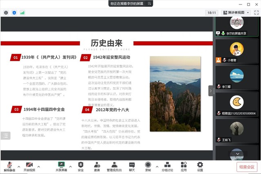Open the 演讲者视图 view dropdown
The image size is (261, 174).
(236, 13)
